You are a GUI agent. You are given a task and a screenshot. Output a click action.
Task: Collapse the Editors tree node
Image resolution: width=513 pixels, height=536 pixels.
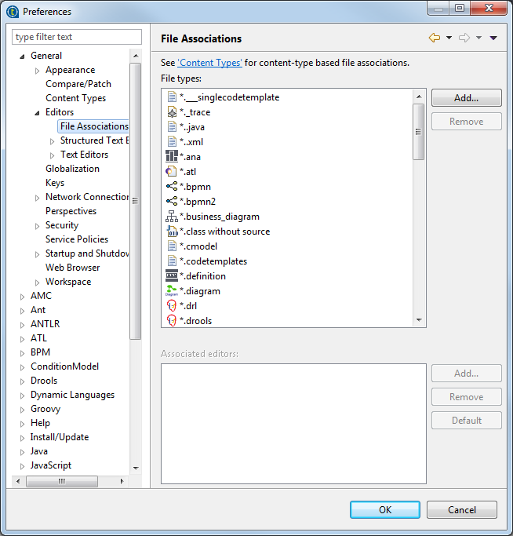[x=37, y=113]
